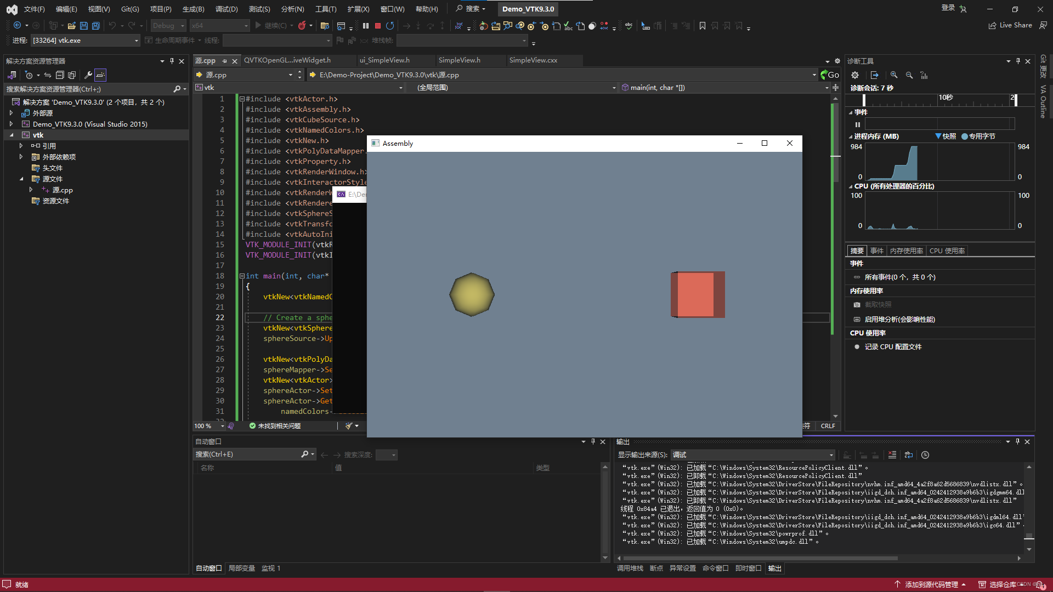Restart the debug session icon

click(x=390, y=26)
